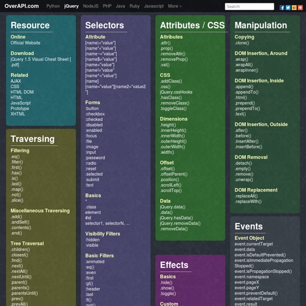Screen dimensions: 306x306
Task: Open the :checkbox selector link
Action: [95, 114]
